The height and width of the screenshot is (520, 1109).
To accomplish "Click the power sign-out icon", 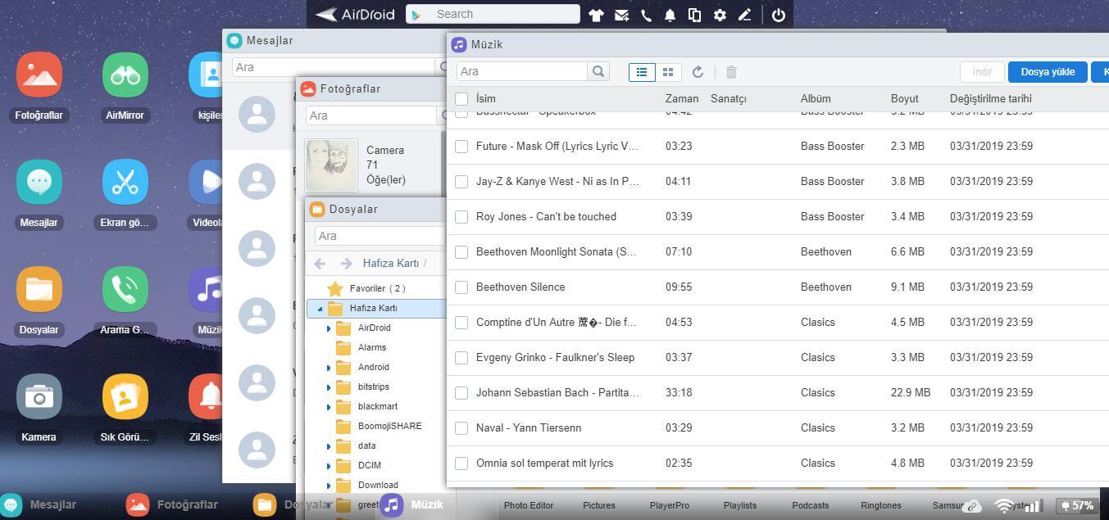I will pyautogui.click(x=779, y=15).
